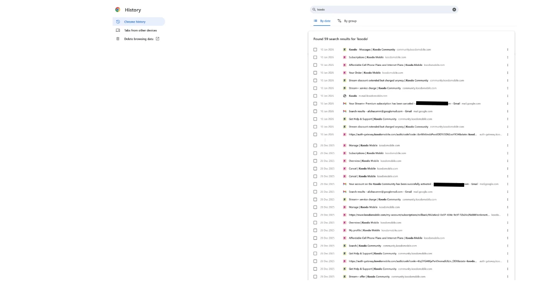Switch to the By group tab
538x294 pixels.
[x=347, y=21]
